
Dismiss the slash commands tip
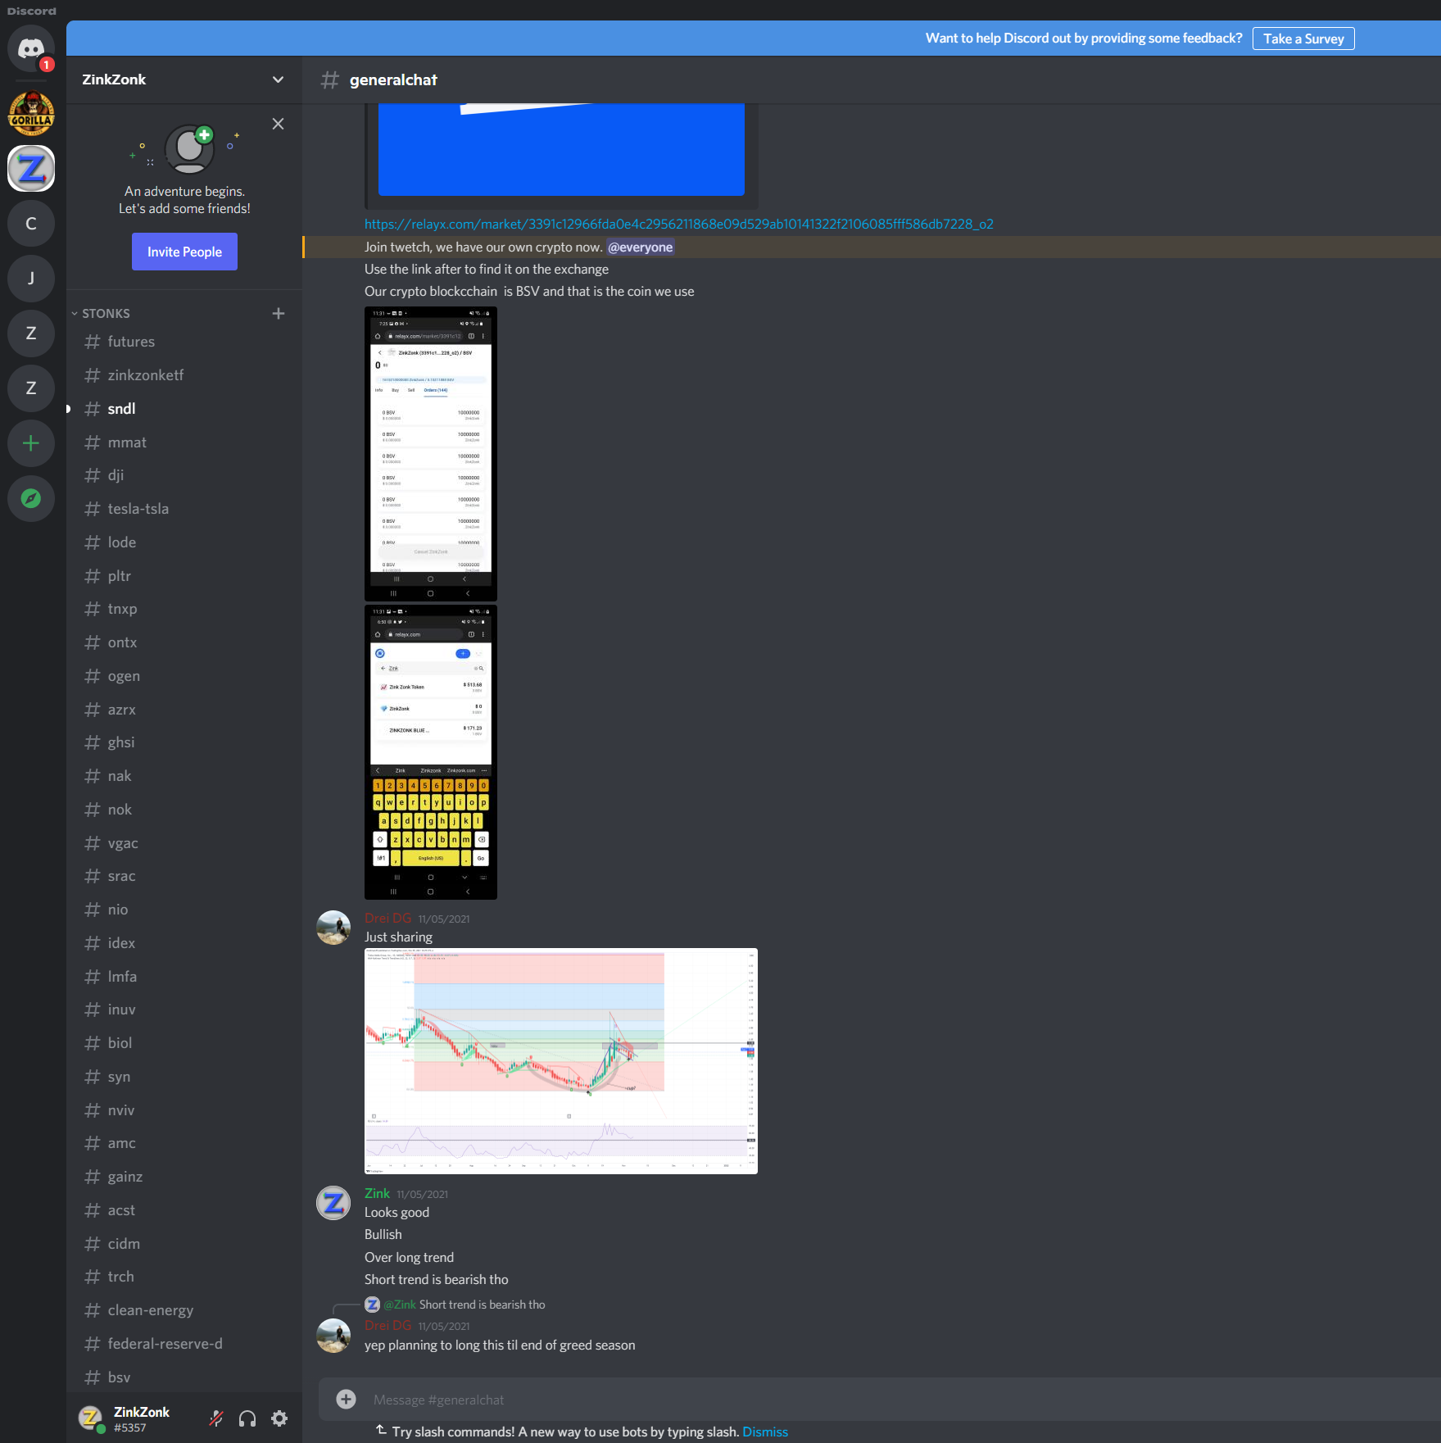click(x=765, y=1432)
